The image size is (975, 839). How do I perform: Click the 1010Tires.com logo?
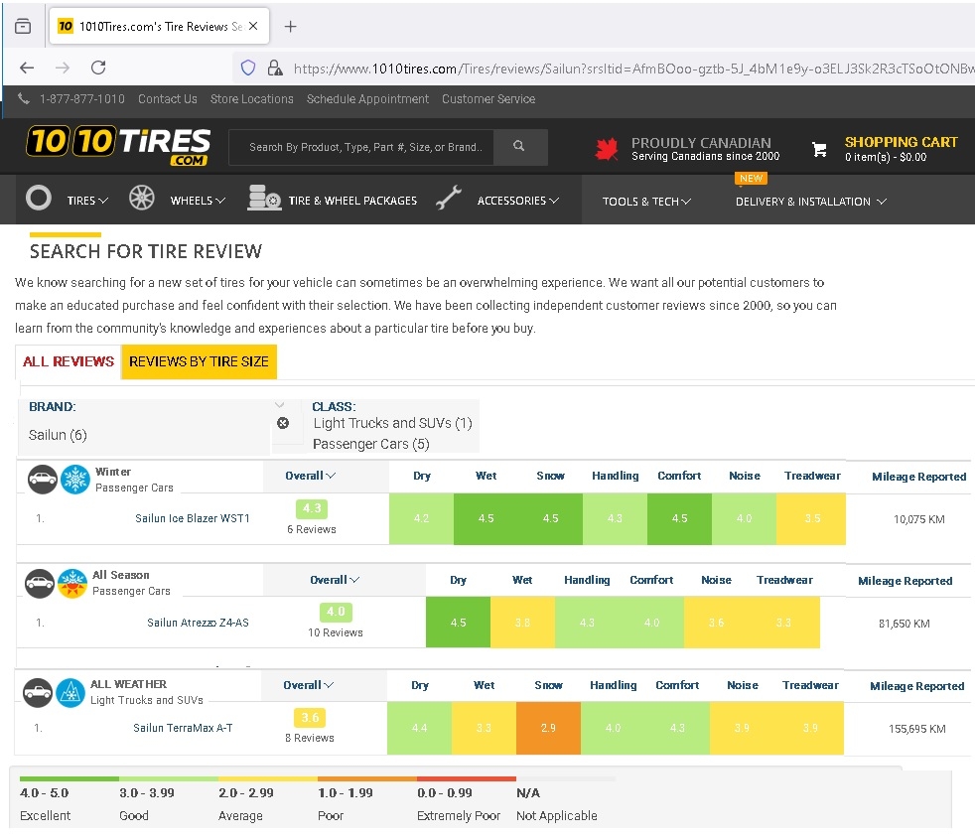pyautogui.click(x=118, y=146)
